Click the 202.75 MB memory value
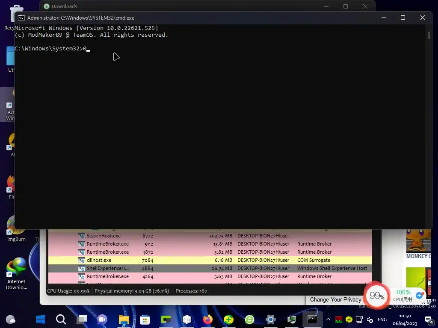 220,236
